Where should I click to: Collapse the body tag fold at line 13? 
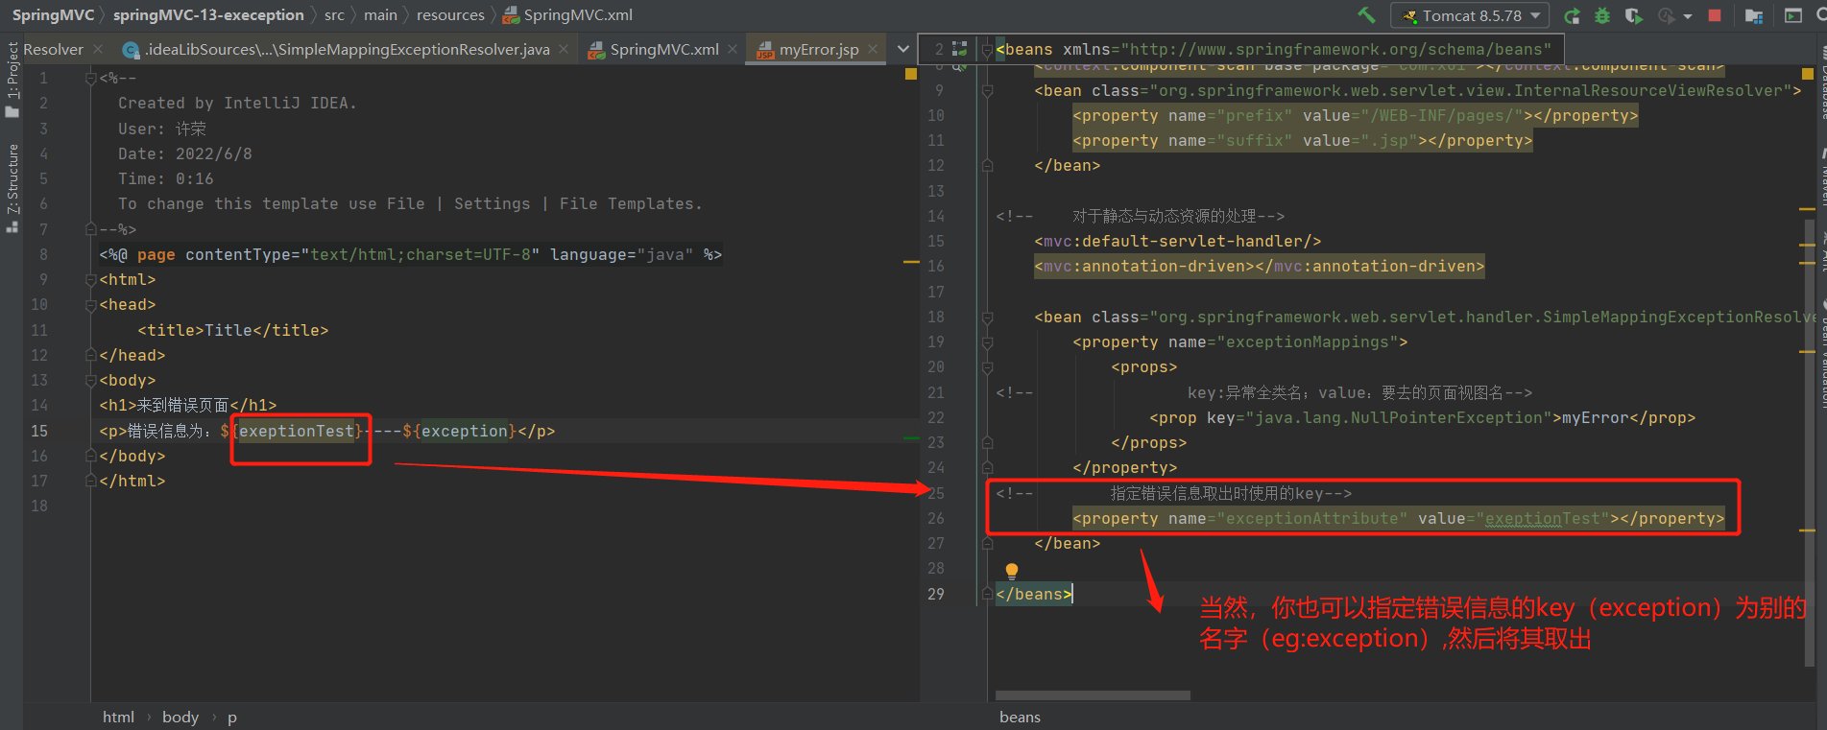(x=91, y=380)
